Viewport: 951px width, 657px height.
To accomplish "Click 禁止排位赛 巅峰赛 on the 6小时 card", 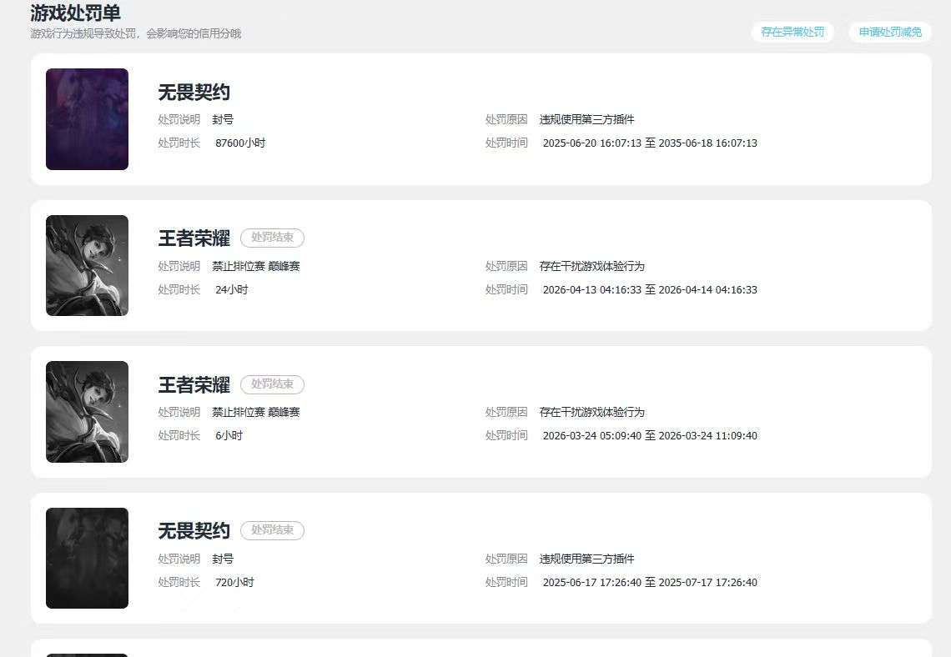I will [256, 412].
